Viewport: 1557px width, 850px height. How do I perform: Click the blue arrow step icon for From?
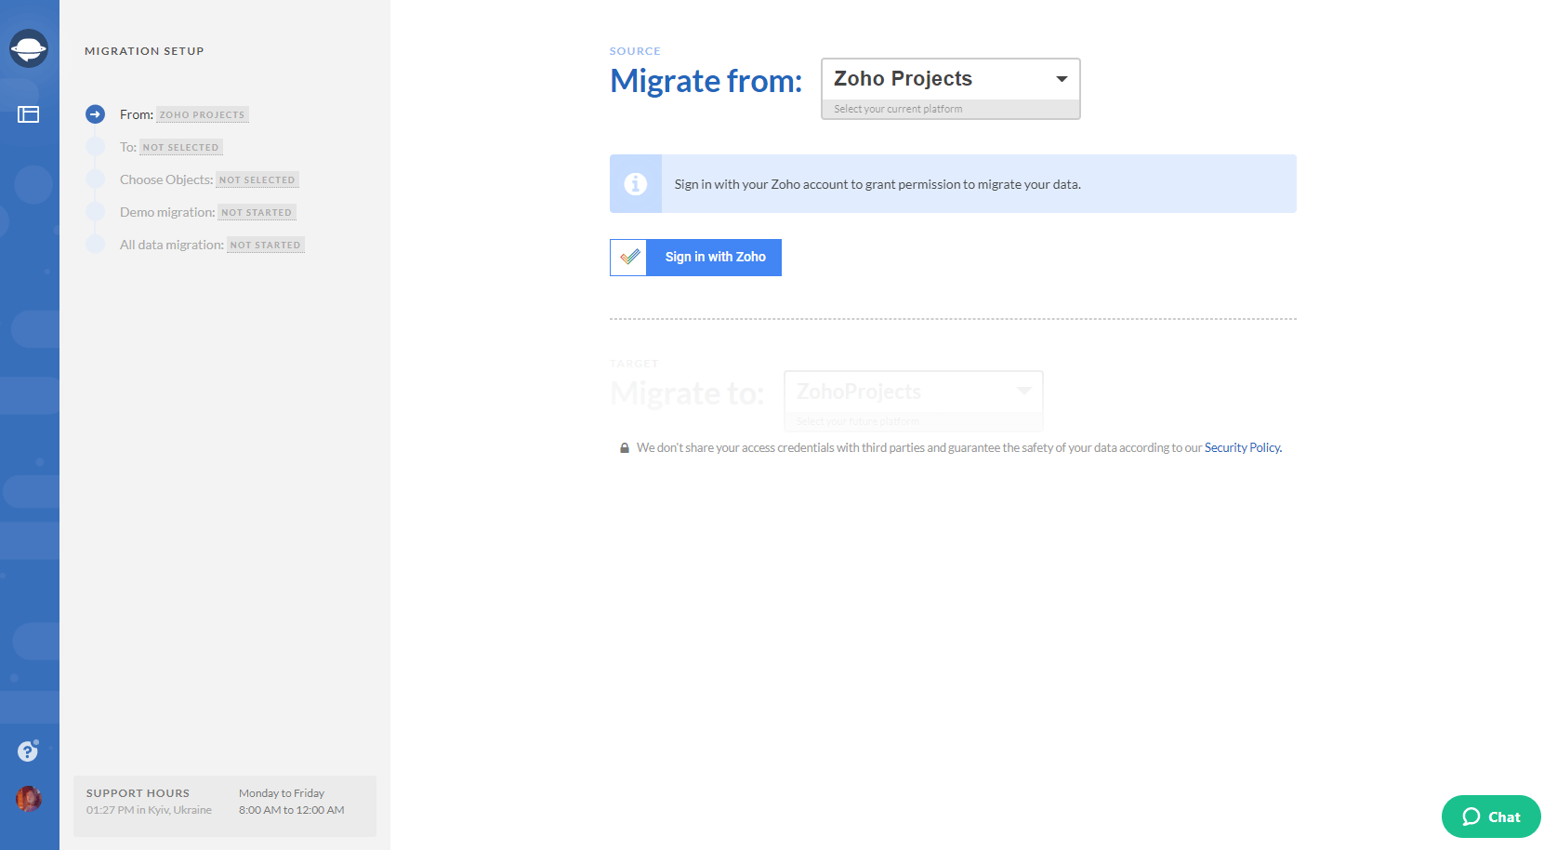click(95, 114)
